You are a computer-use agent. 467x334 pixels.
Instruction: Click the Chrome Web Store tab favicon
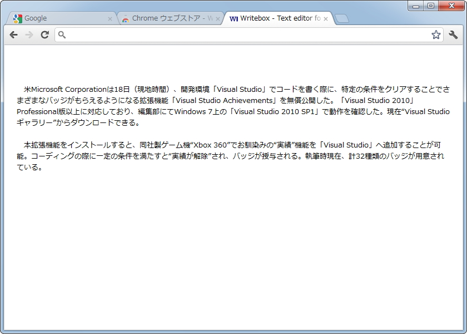pyautogui.click(x=126, y=19)
